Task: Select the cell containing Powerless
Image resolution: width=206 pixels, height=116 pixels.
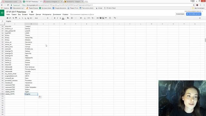Action: 31,81
